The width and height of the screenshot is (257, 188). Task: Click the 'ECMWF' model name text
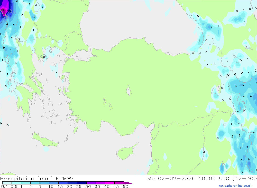click(x=65, y=179)
